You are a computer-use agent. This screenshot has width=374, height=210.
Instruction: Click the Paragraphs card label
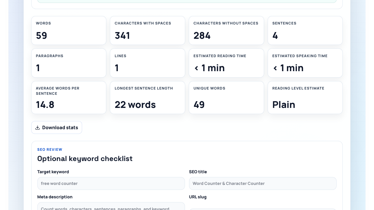[50, 56]
